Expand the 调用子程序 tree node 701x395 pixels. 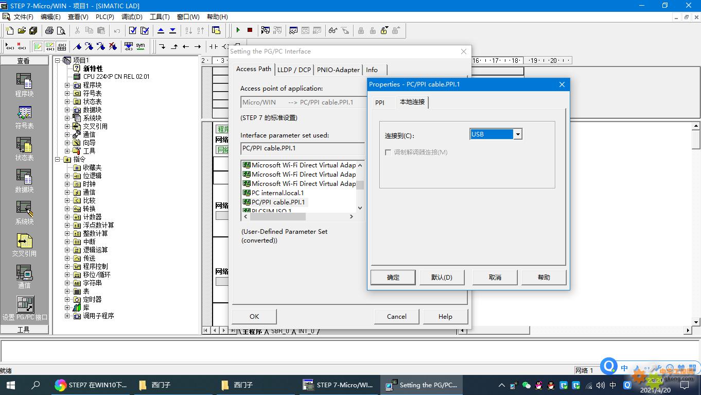pyautogui.click(x=67, y=316)
